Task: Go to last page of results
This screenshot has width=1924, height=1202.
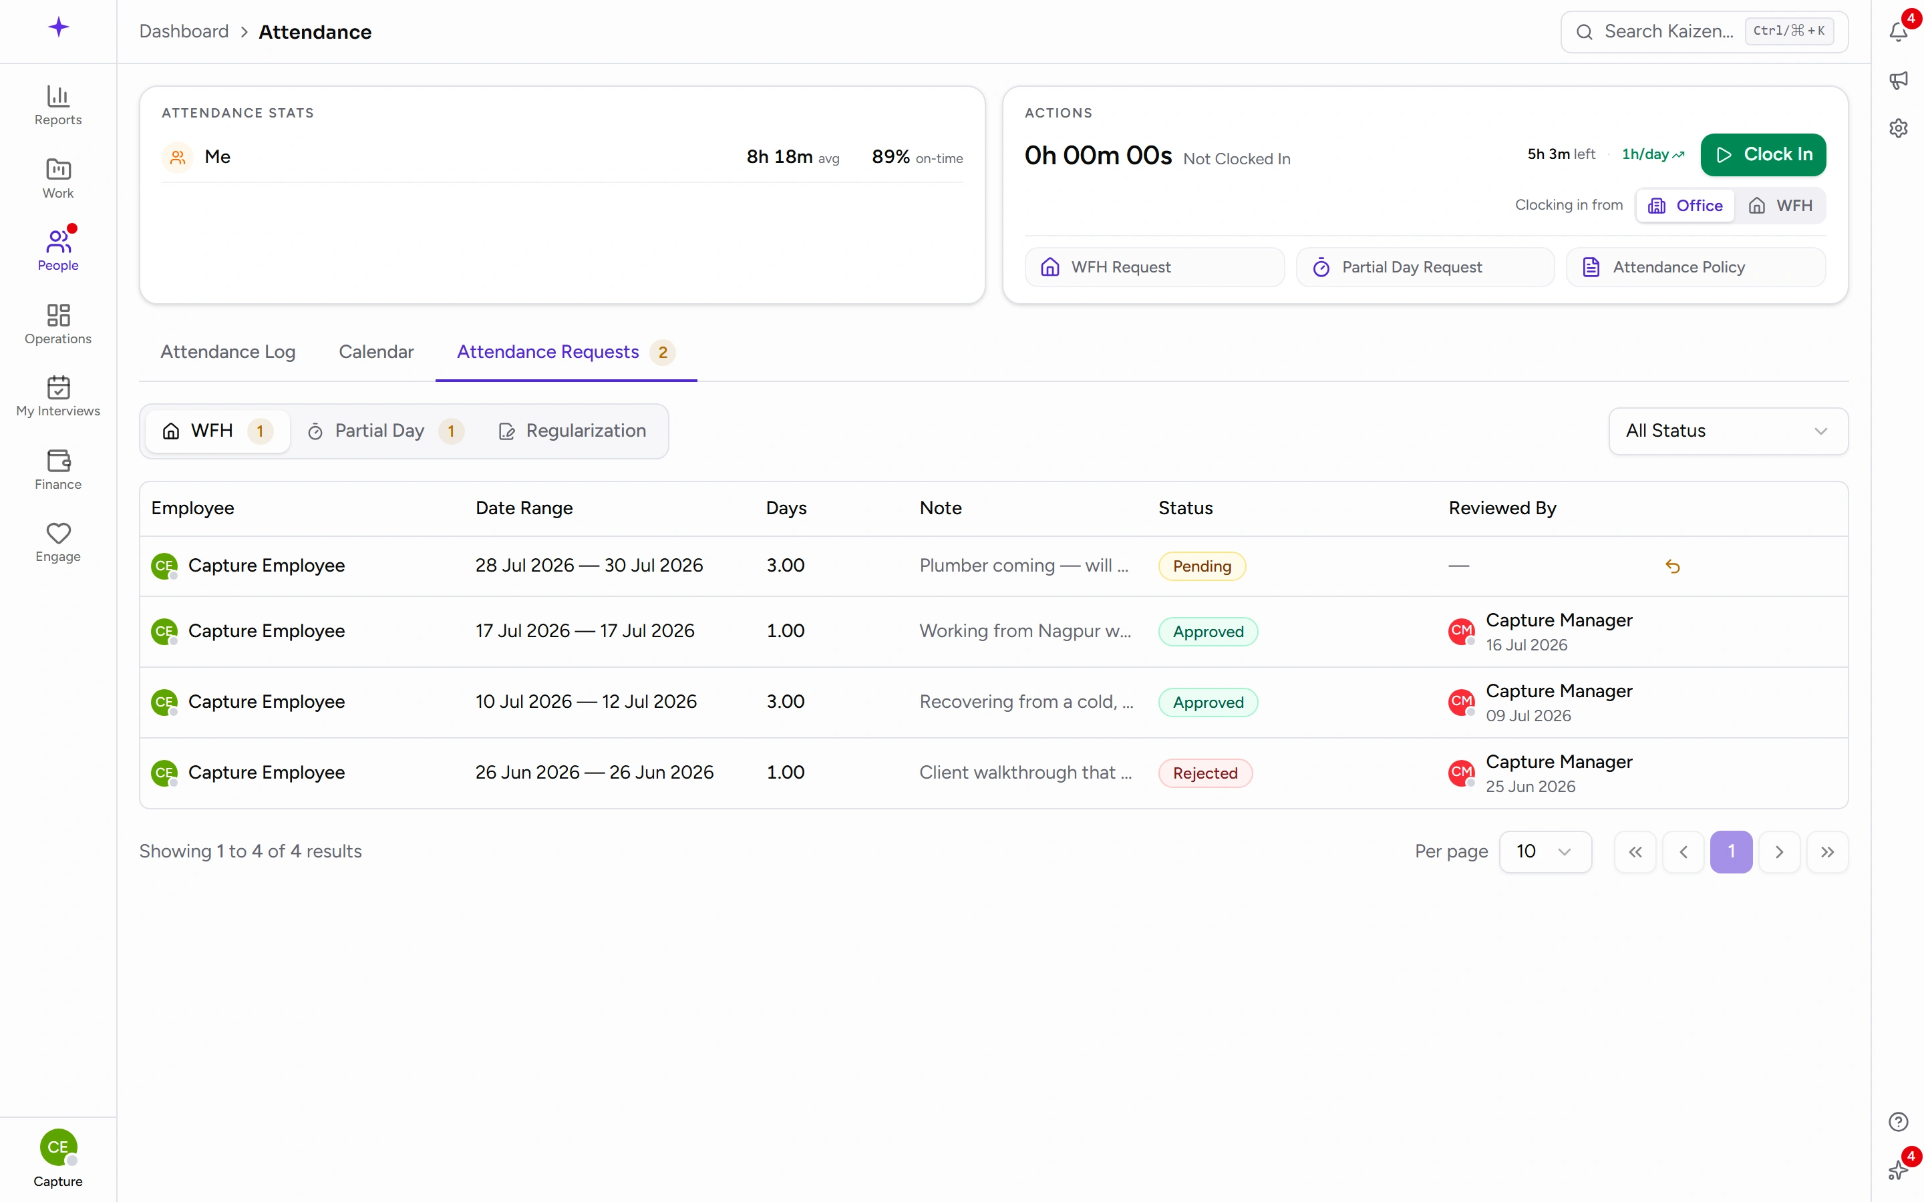Action: coord(1827,852)
